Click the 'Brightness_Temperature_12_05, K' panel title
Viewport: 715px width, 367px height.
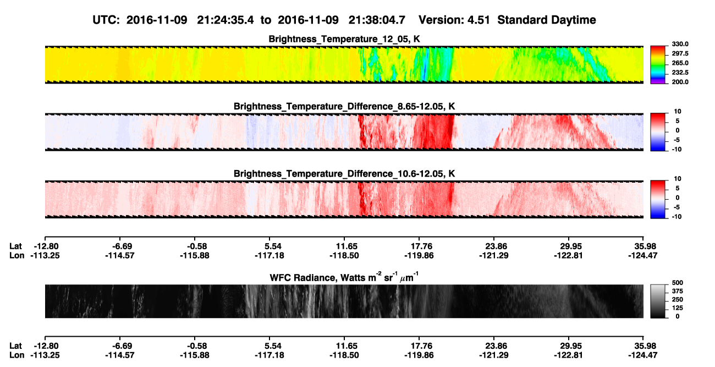point(344,39)
